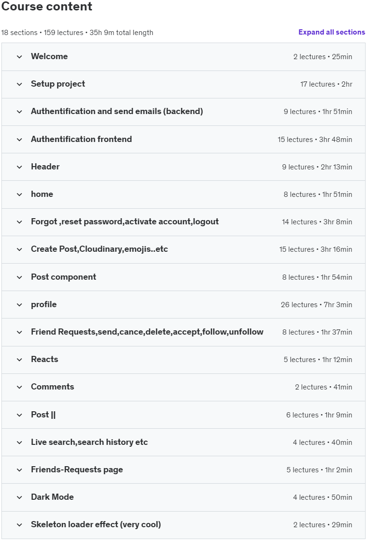Viewport: 367px width, 540px height.
Task: Expand the Post || section chevron
Action: tap(19, 415)
